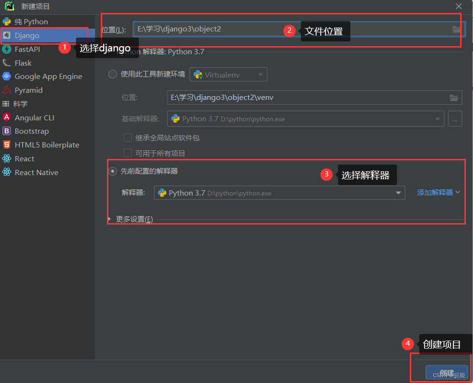The height and width of the screenshot is (383, 473).
Task: Click the ... button beside base interpreter
Action: 455,119
